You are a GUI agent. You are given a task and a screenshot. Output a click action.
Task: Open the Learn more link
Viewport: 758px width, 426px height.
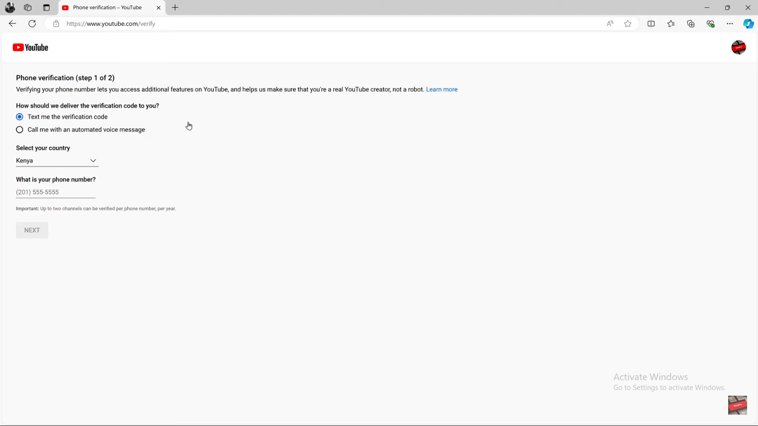[442, 89]
